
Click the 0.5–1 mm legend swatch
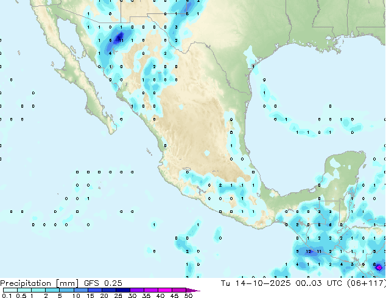coord(24,290)
